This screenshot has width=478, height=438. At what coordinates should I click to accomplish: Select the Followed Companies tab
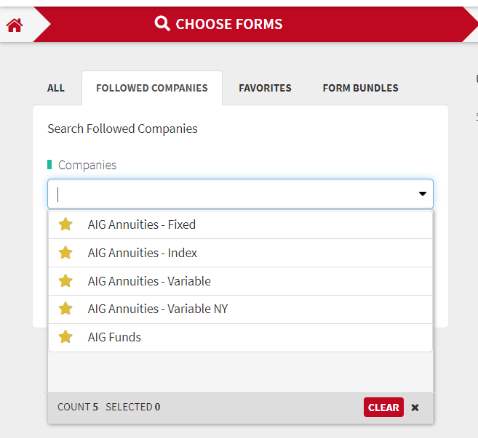coord(152,88)
